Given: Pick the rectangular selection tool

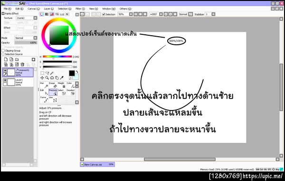Looking at the screenshot, I should (x=42, y=73).
